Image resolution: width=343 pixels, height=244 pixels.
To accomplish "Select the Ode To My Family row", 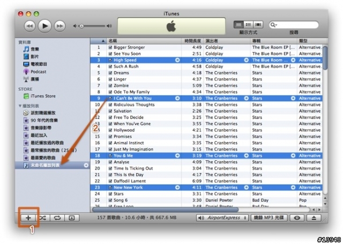I will (206, 92).
